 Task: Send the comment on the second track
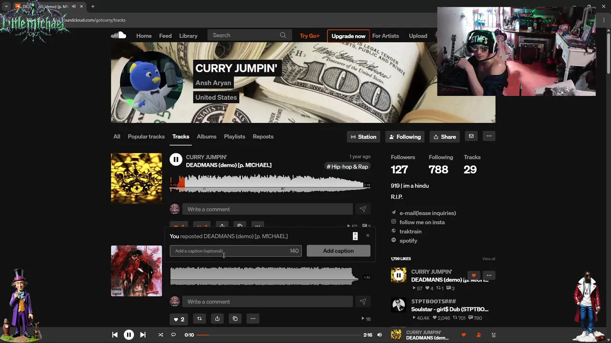point(363,302)
